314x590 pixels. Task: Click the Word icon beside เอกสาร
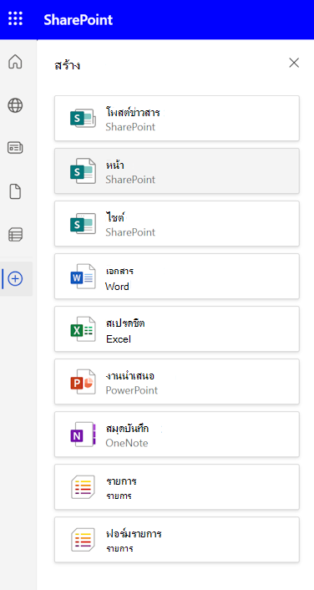pos(83,276)
